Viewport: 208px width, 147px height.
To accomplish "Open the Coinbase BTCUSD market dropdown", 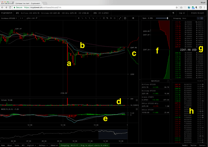I will tap(9, 18).
